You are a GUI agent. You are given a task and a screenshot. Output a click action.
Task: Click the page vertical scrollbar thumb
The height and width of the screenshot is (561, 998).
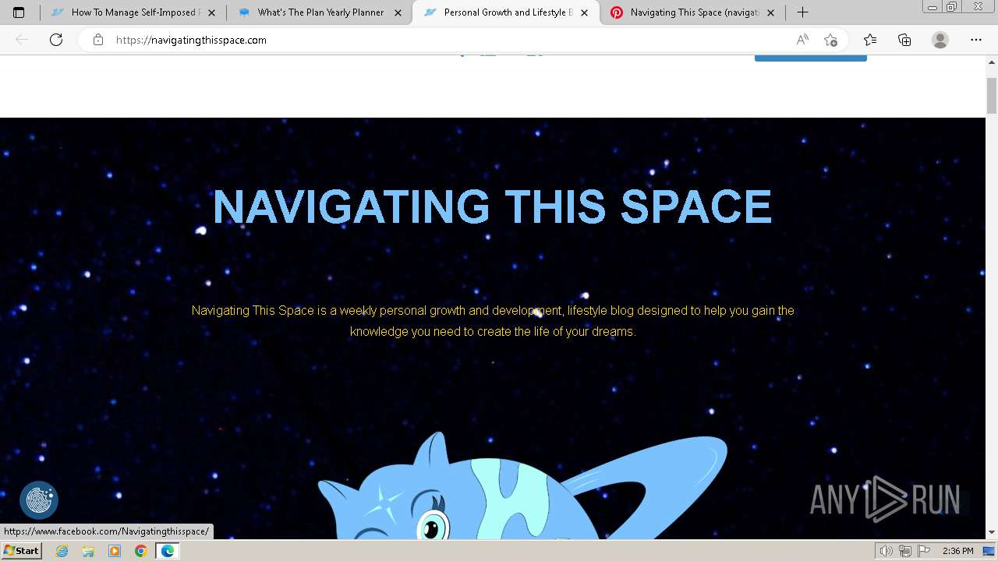point(992,95)
